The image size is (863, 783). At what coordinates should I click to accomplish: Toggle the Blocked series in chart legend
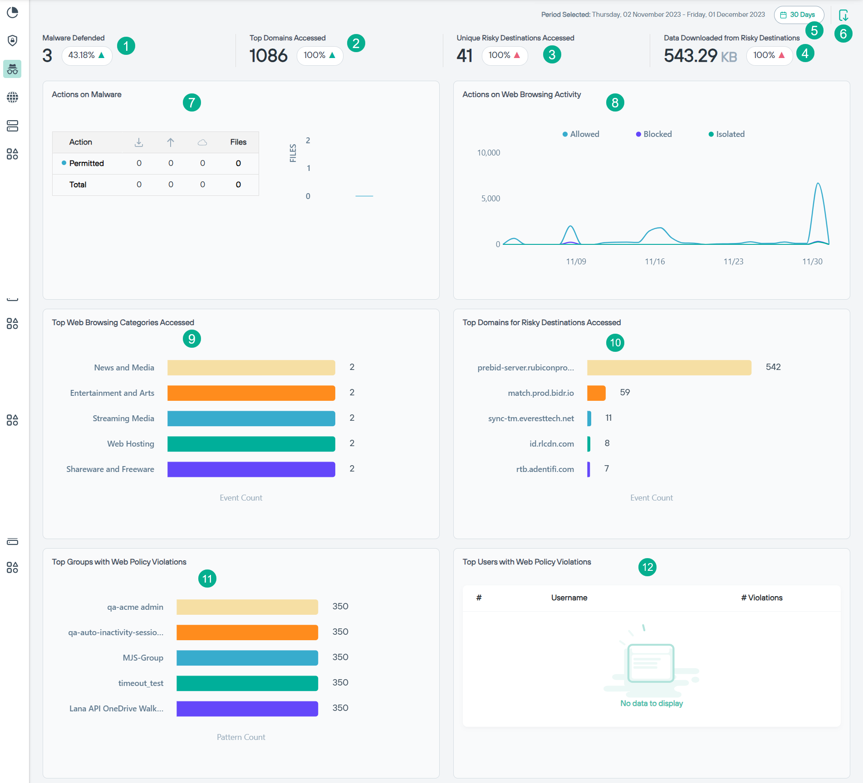click(654, 134)
